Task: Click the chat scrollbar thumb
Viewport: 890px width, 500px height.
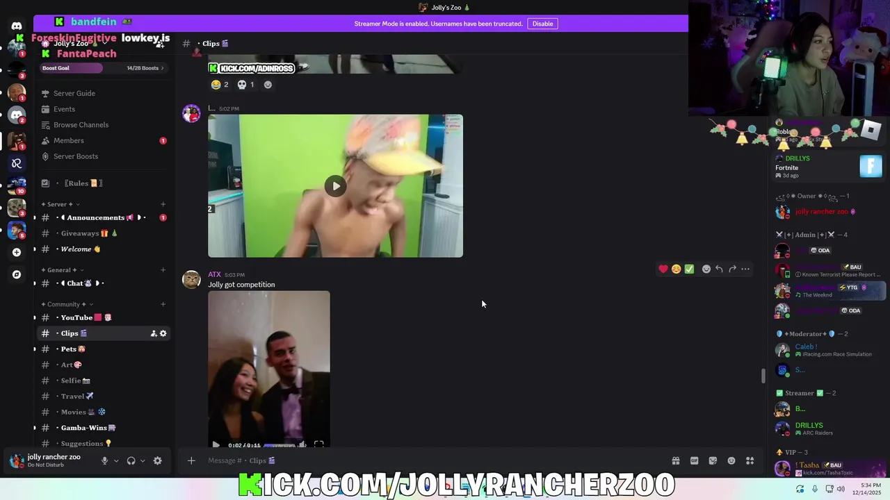Action: point(763,376)
